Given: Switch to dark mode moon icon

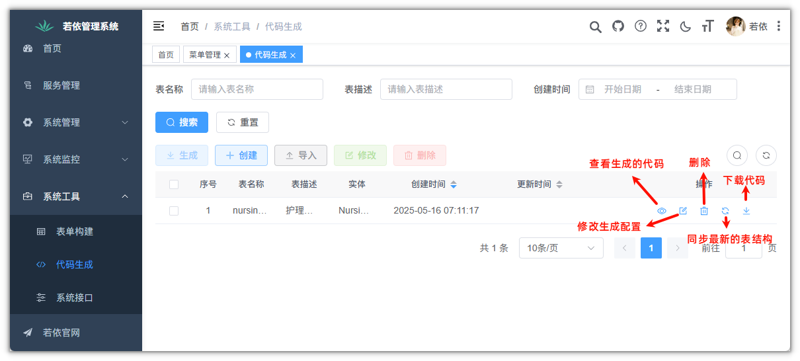Looking at the screenshot, I should (686, 26).
